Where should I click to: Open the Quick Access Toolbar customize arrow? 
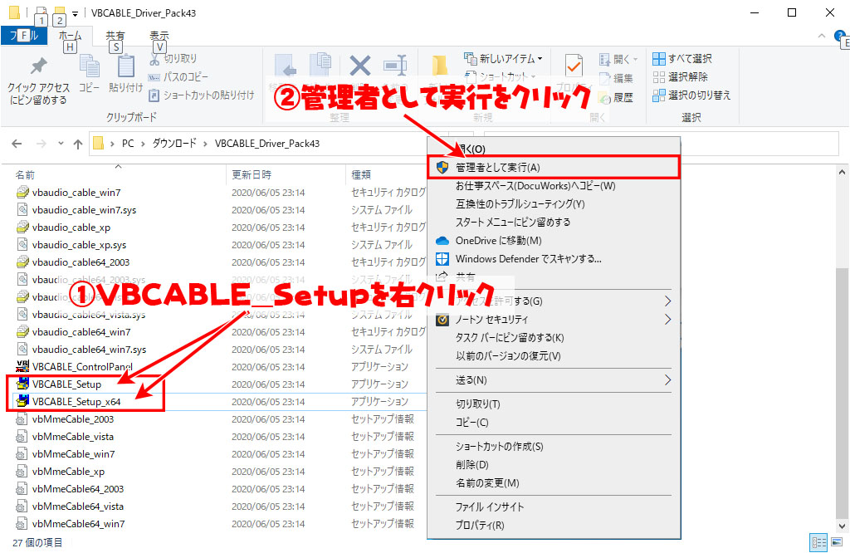pyautogui.click(x=76, y=13)
